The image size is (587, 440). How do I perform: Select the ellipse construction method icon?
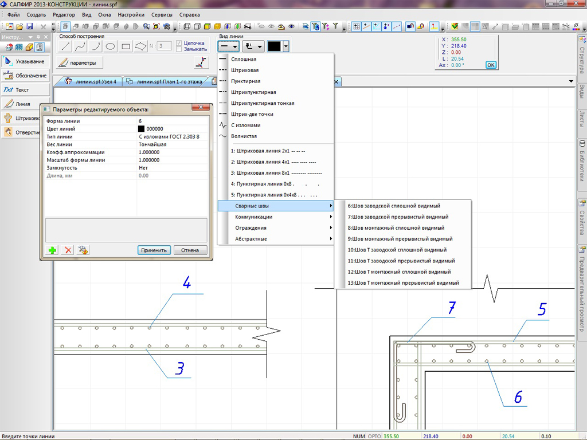click(111, 46)
